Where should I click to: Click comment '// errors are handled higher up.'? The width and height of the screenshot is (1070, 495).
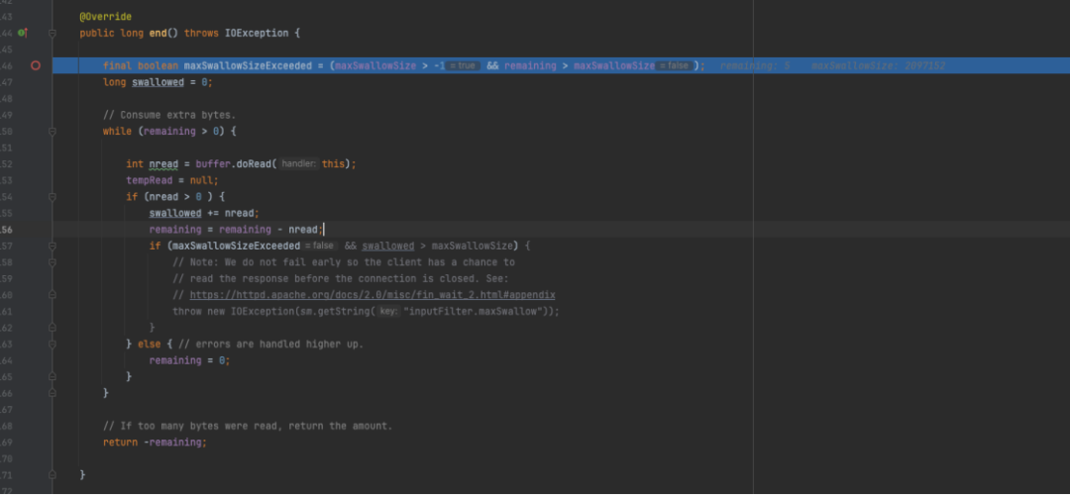270,344
